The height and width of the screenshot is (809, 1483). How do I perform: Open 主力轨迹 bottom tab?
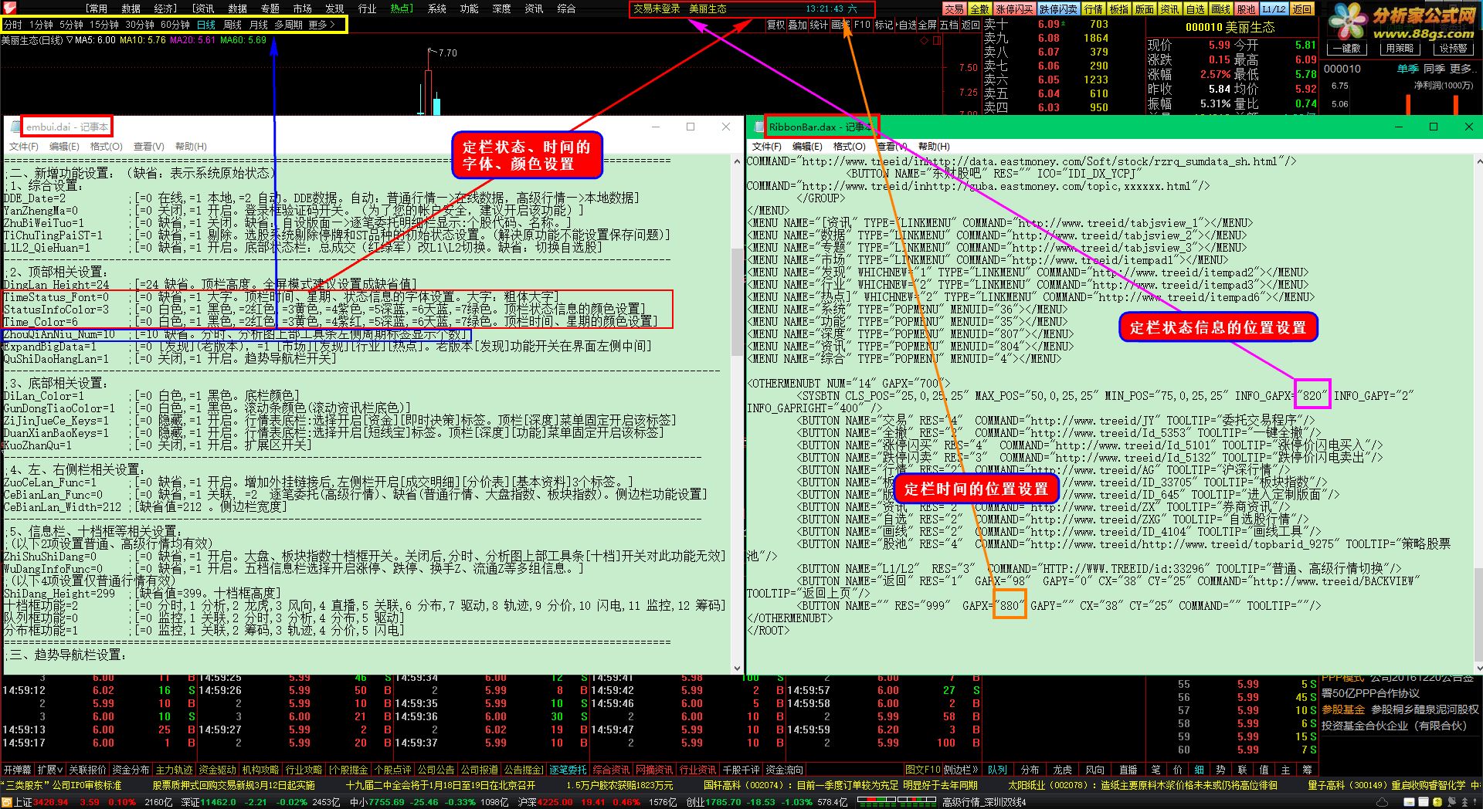coord(174,770)
